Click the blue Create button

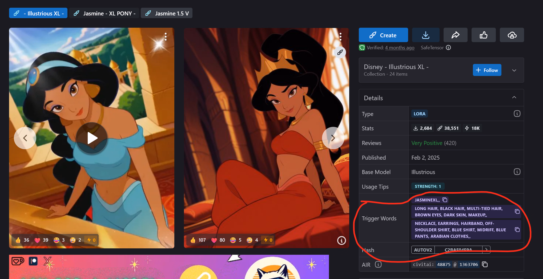383,35
